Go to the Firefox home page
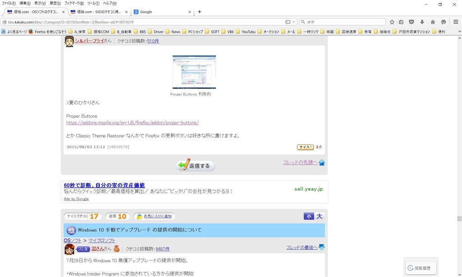This screenshot has height=277, width=462. (x=433, y=22)
